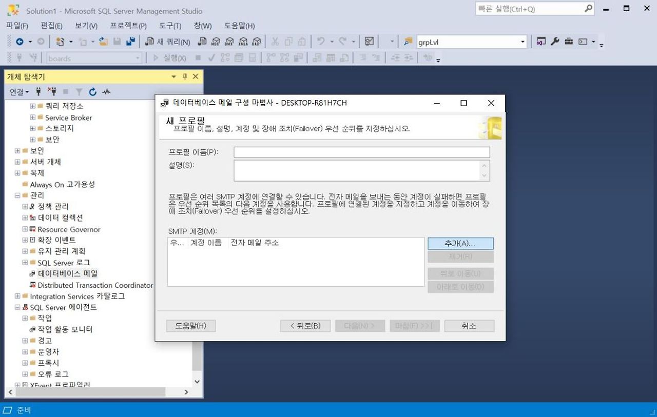This screenshot has width=657, height=417.
Task: Pin the Object Explorer panel with auto-hide
Action: point(185,76)
